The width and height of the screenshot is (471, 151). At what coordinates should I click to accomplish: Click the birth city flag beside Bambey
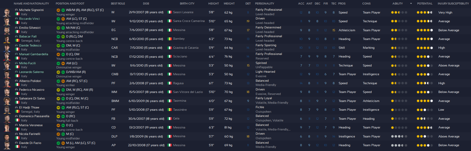169,39
